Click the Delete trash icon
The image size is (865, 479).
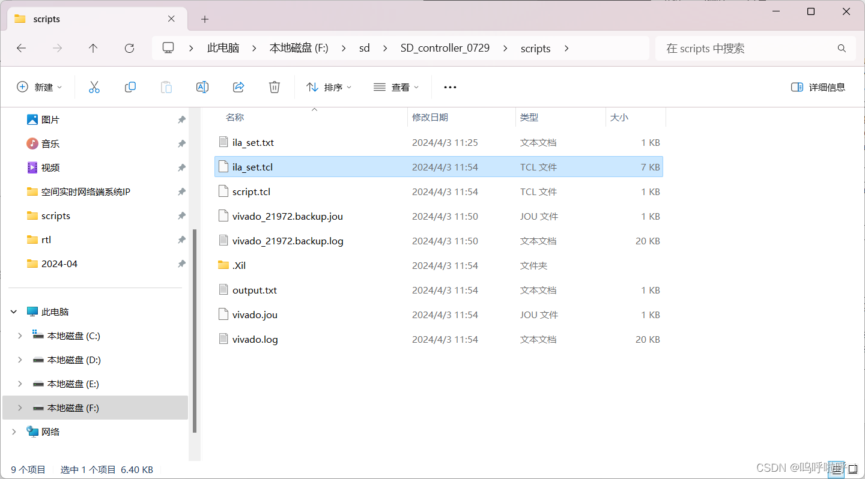[x=275, y=87]
